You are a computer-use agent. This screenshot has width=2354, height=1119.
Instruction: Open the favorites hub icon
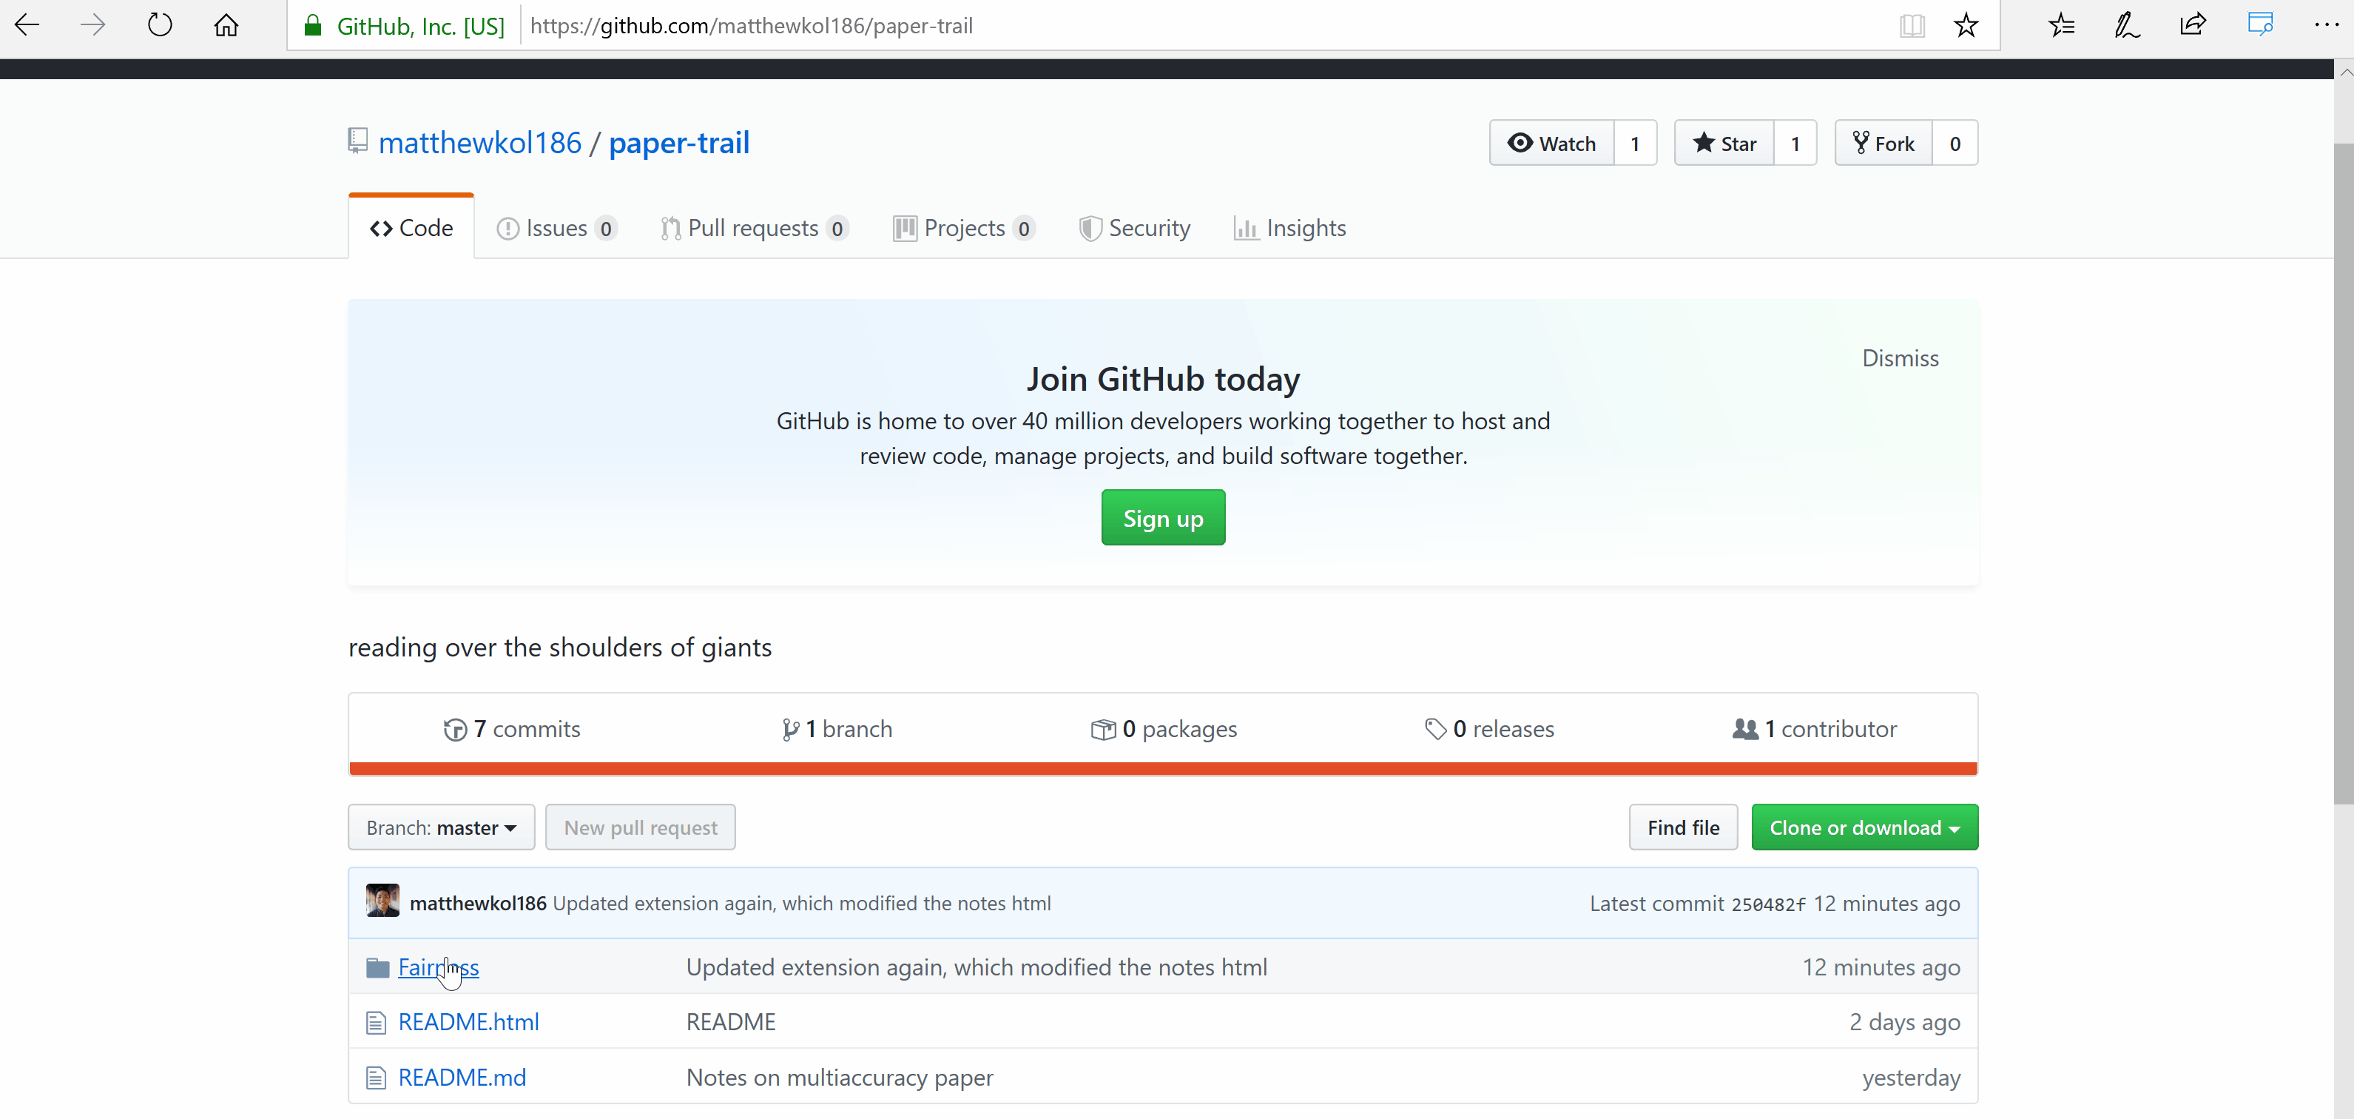tap(2060, 24)
